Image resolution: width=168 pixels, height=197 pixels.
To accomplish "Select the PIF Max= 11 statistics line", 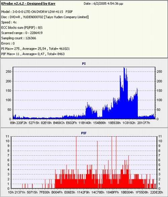I will (x=33, y=54).
